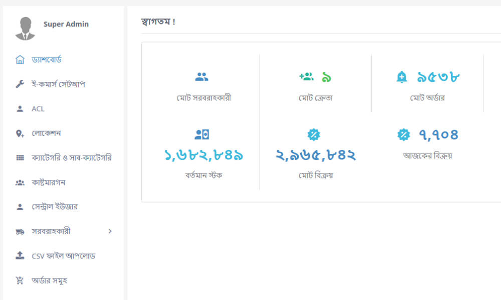Click the আজকের বিক্রয় discount badge icon

pos(403,134)
